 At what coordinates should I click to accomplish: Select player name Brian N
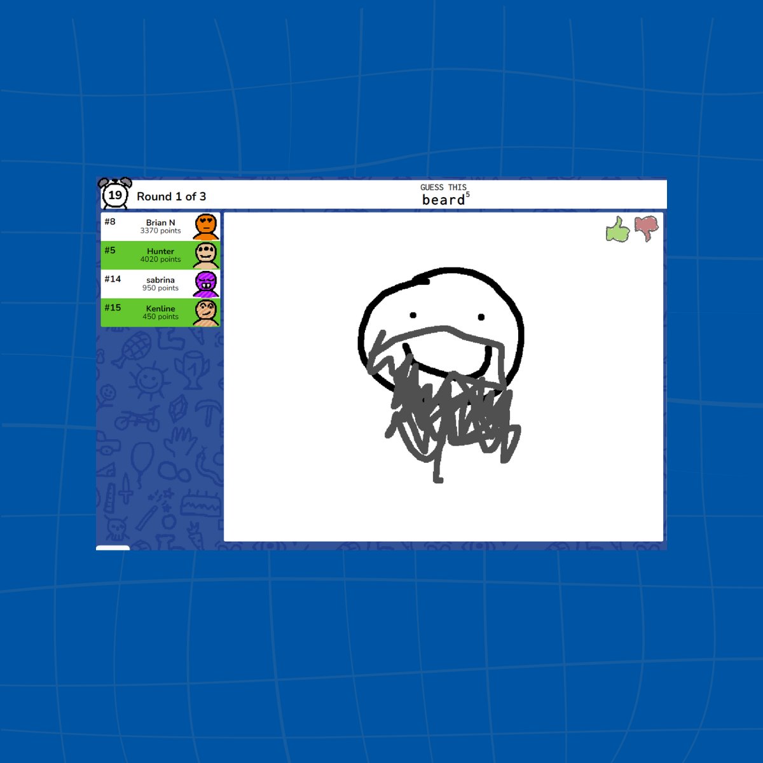[160, 223]
